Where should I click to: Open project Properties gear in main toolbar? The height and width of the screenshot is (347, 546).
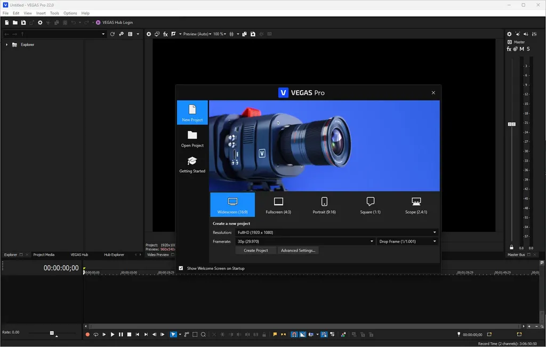[40, 22]
